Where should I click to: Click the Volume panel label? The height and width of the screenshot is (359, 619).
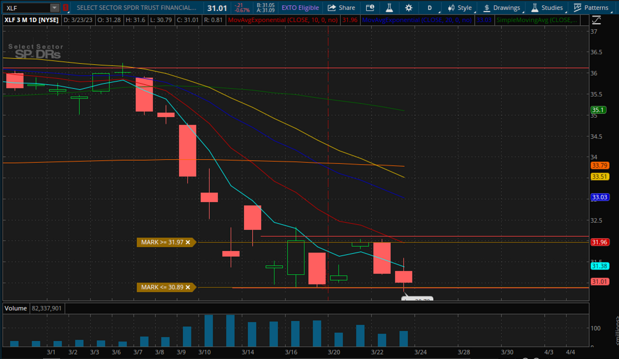pyautogui.click(x=16, y=308)
